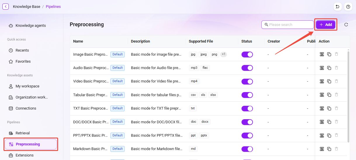Screen dimensions: 356x160
Task: Click the xlsx file tag
Action: click(213, 95)
